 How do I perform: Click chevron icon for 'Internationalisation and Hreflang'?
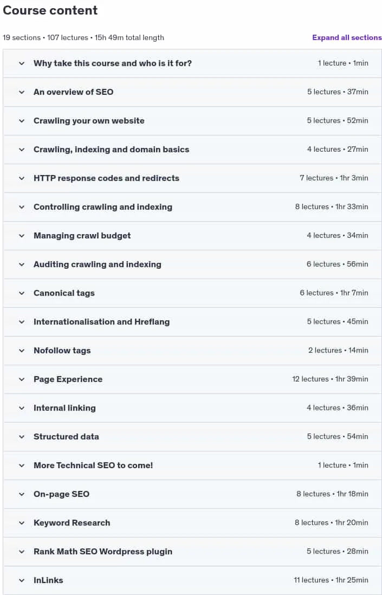click(22, 322)
